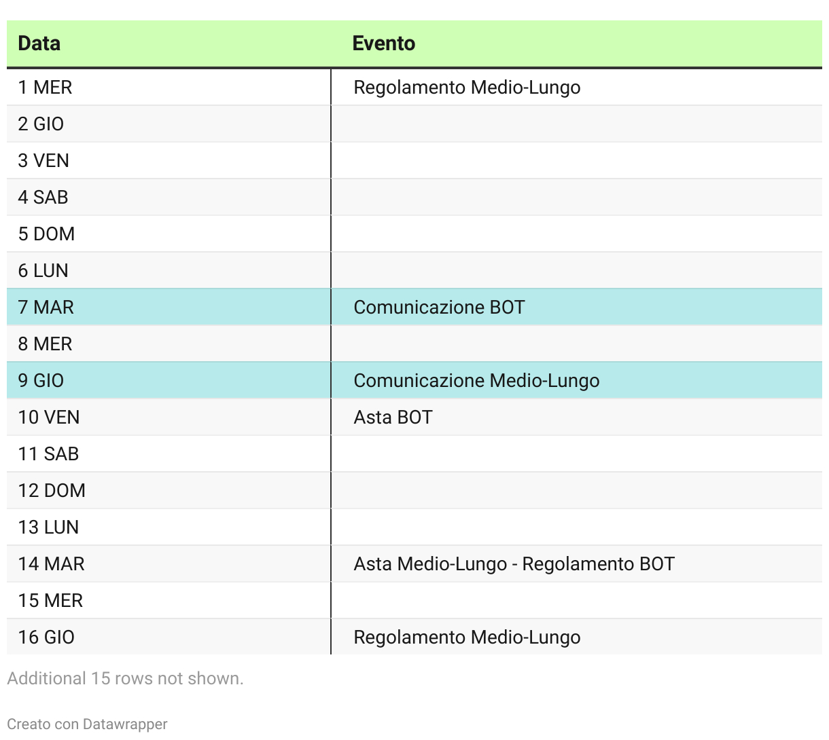Click the highlighted "7 MAR" date cell
This screenshot has width=829, height=740.
pyautogui.click(x=46, y=308)
